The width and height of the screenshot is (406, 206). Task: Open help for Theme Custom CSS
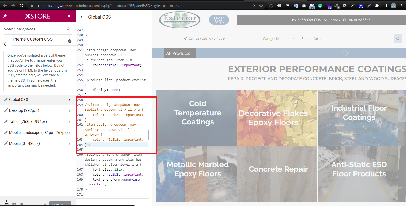[x=70, y=41]
